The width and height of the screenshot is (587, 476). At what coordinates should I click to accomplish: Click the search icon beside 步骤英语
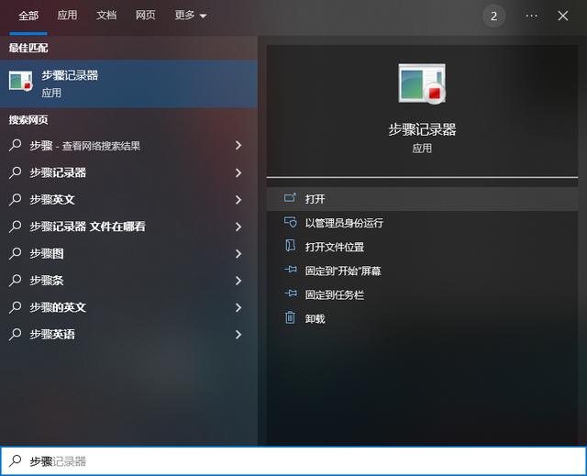click(x=15, y=334)
